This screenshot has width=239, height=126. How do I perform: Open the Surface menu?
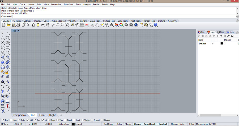point(31,4)
